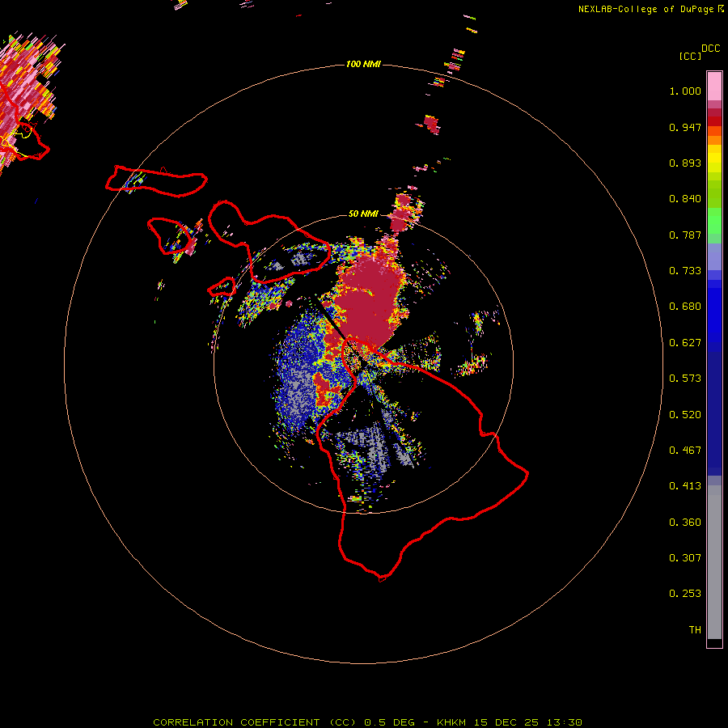Click the 0.840 color scale value
The height and width of the screenshot is (728, 728).
click(x=685, y=199)
